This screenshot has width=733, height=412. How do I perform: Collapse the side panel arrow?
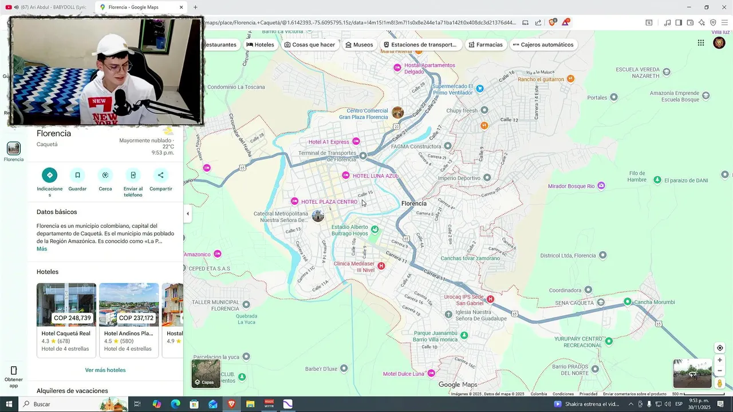click(188, 213)
